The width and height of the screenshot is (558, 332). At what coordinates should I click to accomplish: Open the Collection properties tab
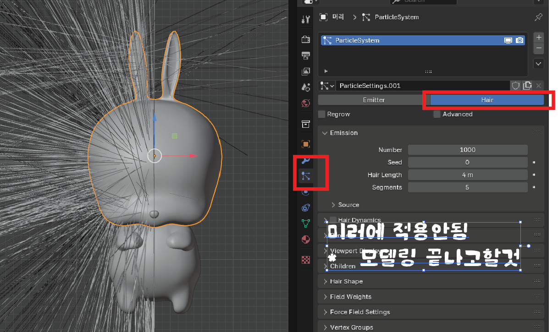pyautogui.click(x=306, y=124)
